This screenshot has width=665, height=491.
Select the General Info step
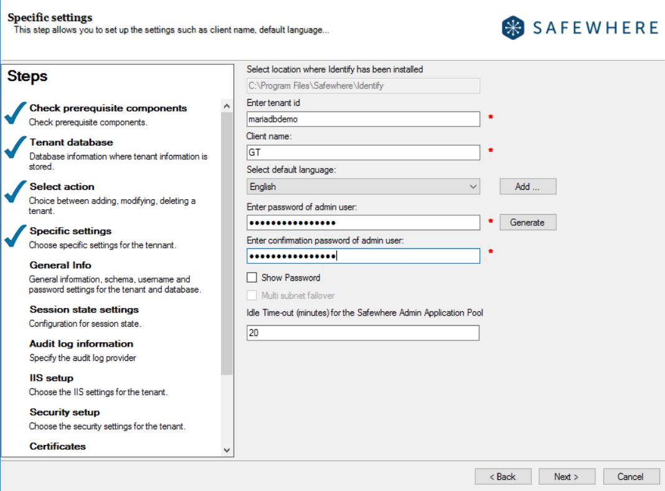coord(60,265)
